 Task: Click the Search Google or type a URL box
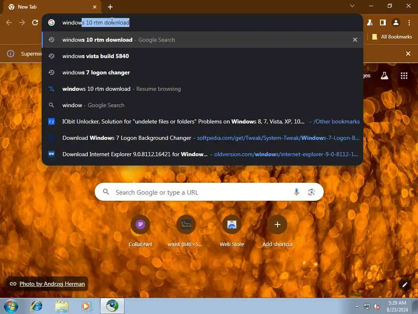pos(209,192)
